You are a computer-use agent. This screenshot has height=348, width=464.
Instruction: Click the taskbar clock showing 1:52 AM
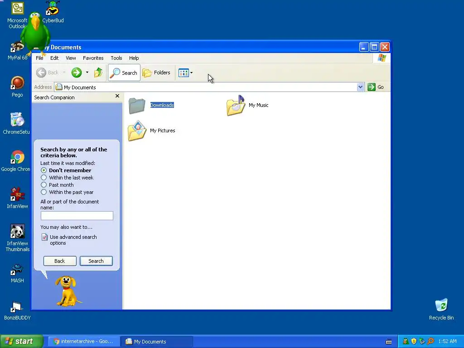click(447, 341)
